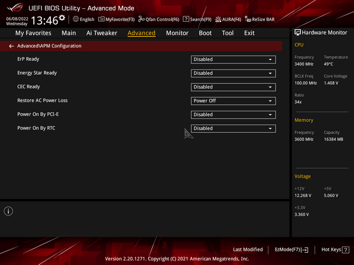Expand the ErP Ready dropdown
Image resolution: width=354 pixels, height=265 pixels.
point(233,60)
